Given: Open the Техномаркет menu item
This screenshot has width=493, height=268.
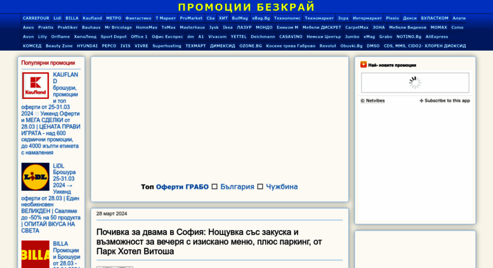Looking at the screenshot, I should click(x=319, y=18).
